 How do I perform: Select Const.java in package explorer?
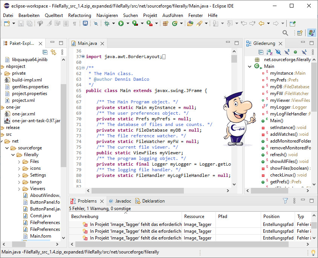click(40, 216)
